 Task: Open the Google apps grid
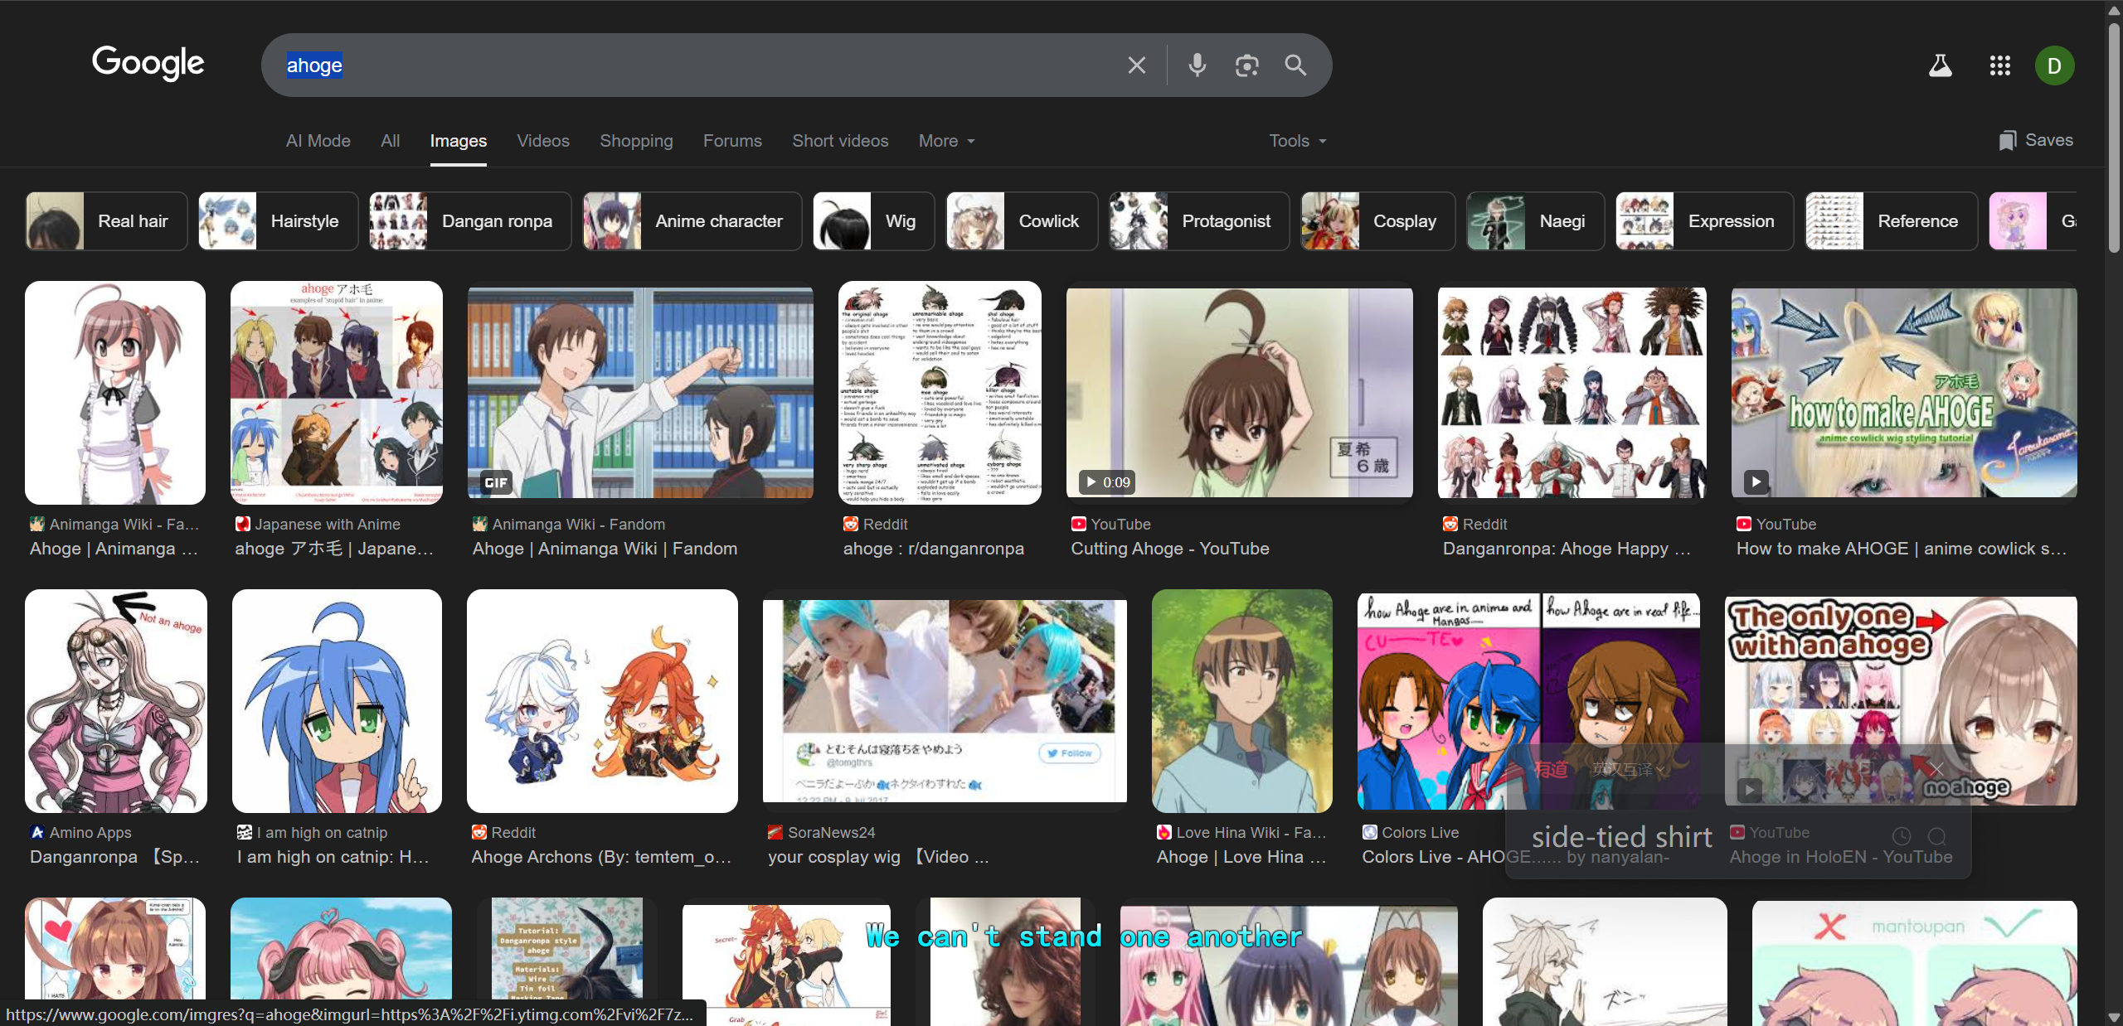pos(1999,65)
